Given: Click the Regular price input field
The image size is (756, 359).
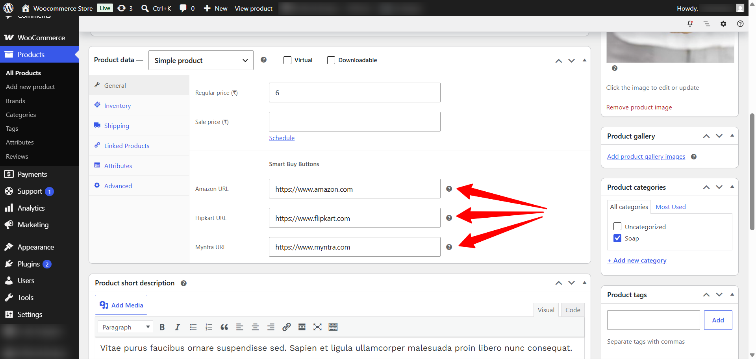Looking at the screenshot, I should [355, 93].
